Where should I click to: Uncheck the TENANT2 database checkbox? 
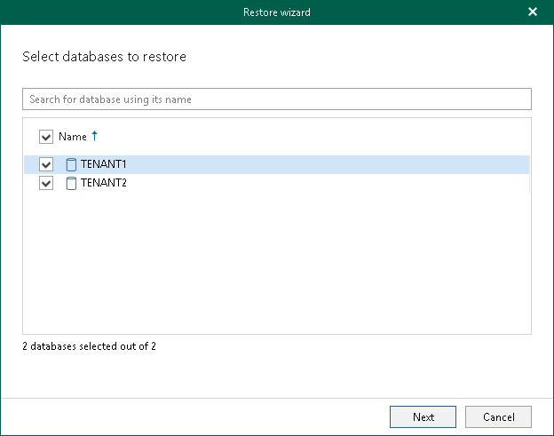point(46,184)
